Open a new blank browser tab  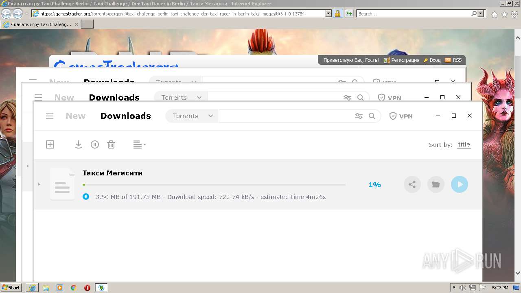click(x=88, y=24)
